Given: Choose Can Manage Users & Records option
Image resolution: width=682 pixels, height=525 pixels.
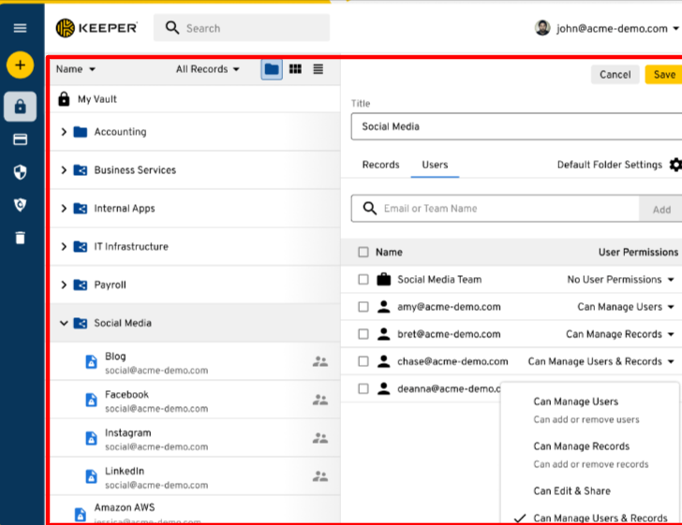Looking at the screenshot, I should click(x=589, y=518).
